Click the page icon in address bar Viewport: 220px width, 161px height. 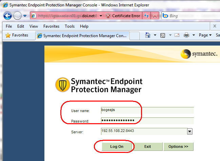[x=34, y=16]
